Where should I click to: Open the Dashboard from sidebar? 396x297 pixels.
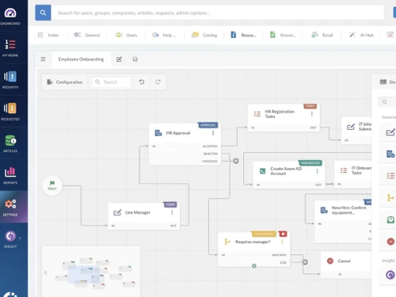(x=10, y=16)
